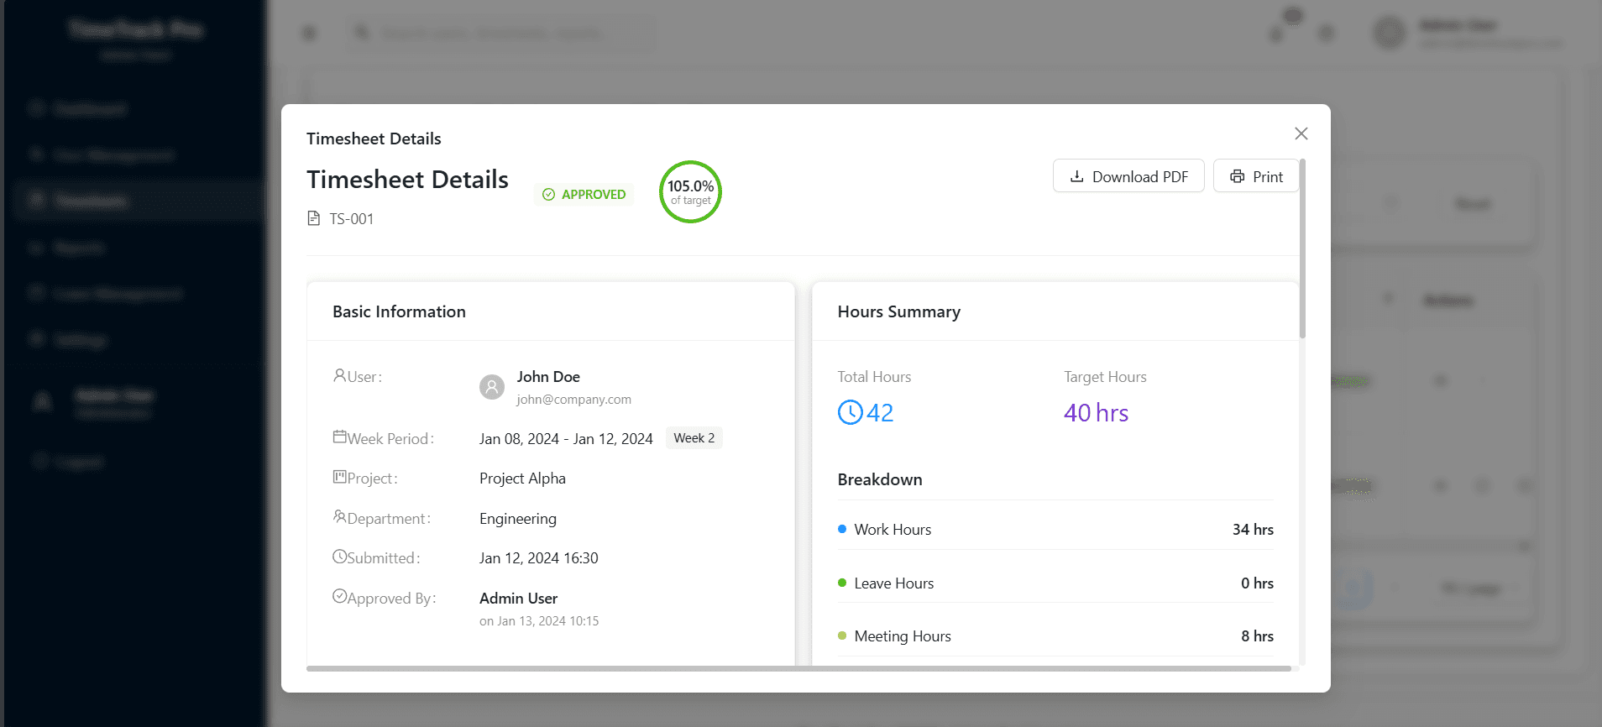This screenshot has height=727, width=1602.
Task: Click the Leave Hours breakdown row
Action: point(1055,583)
